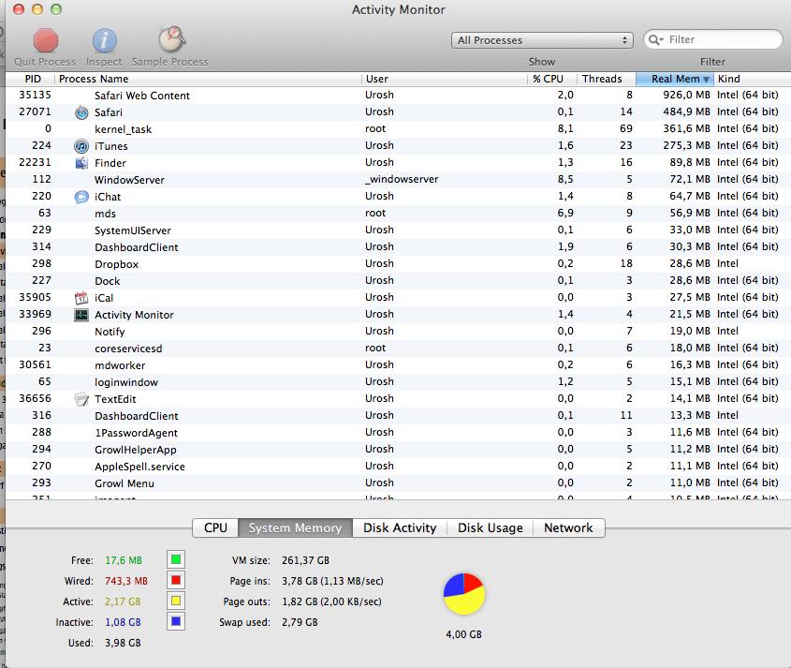
Task: Select DashboardClient with PID 316
Action: pos(398,416)
